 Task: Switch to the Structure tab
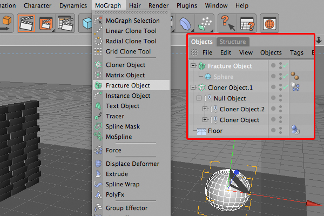pos(233,42)
